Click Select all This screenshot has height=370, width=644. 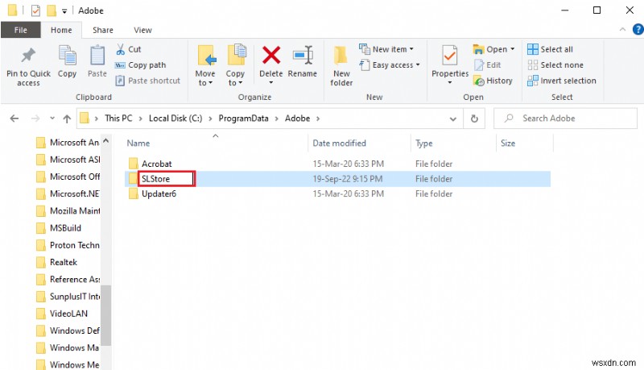[x=550, y=49]
